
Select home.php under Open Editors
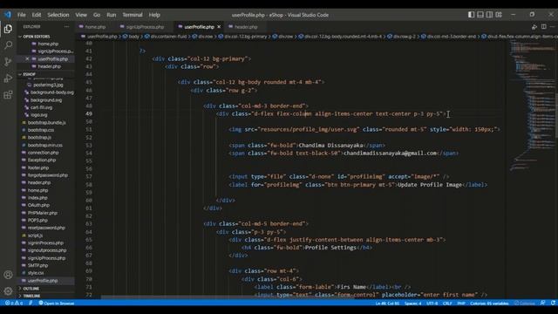click(x=48, y=44)
